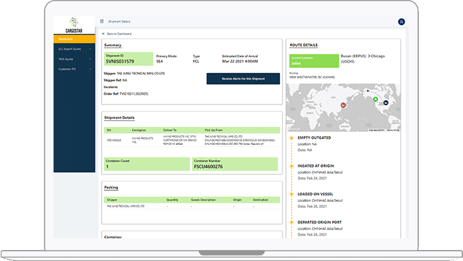The image size is (463, 261).
Task: Click the Goods Description column header
Action: click(x=203, y=200)
